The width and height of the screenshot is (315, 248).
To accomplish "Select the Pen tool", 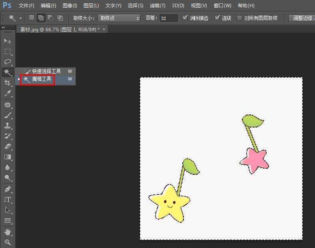I will (7, 189).
